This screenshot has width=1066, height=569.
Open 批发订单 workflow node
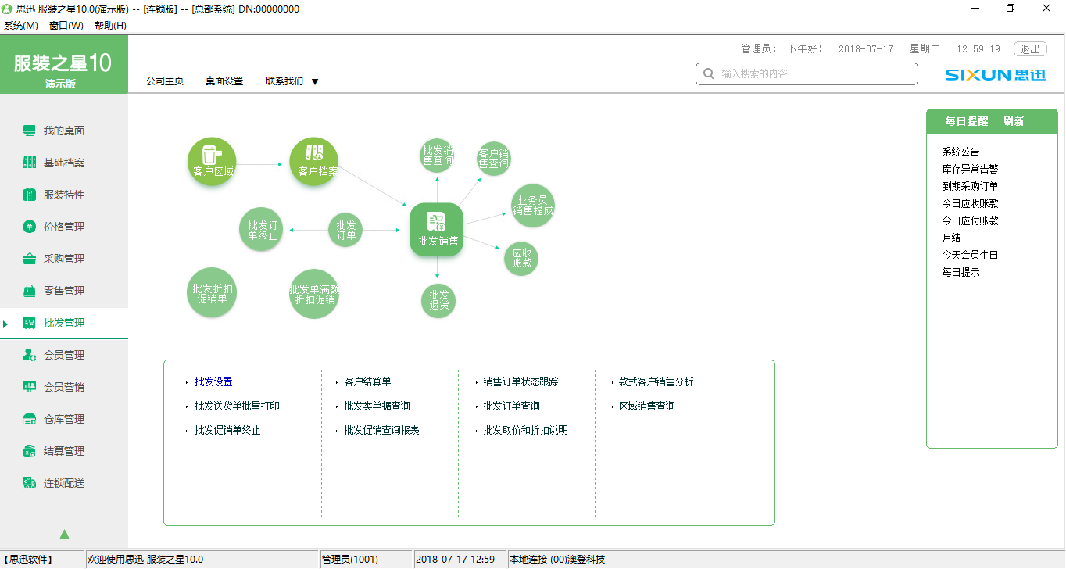pyautogui.click(x=345, y=230)
